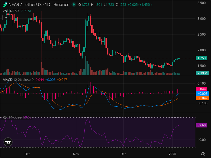
Task: Click the 3.500 price axis level
Action: pyautogui.click(x=202, y=3)
